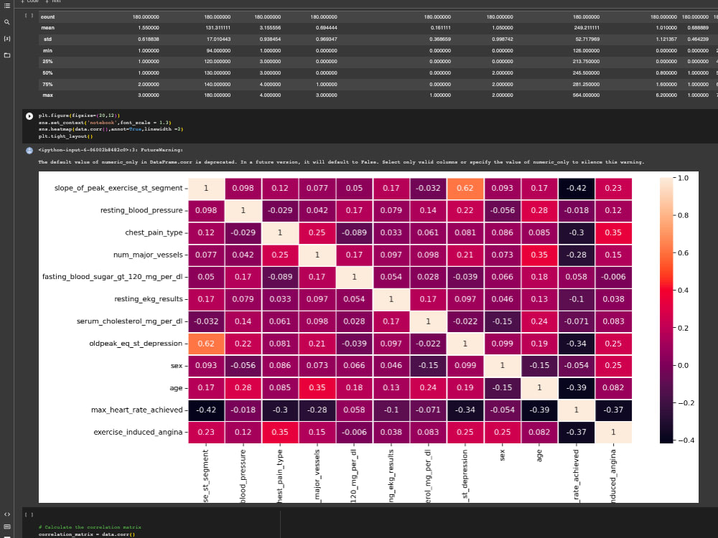Click the mean value 249.211111
718x538 pixels.
pyautogui.click(x=587, y=28)
